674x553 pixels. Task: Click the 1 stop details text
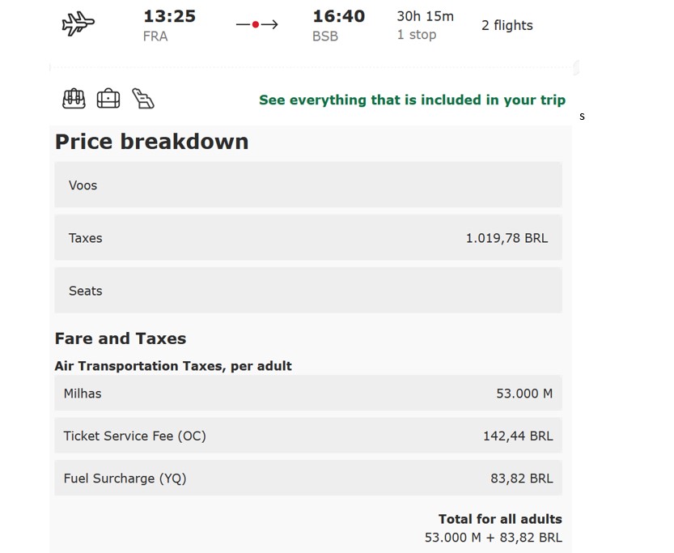pos(416,35)
